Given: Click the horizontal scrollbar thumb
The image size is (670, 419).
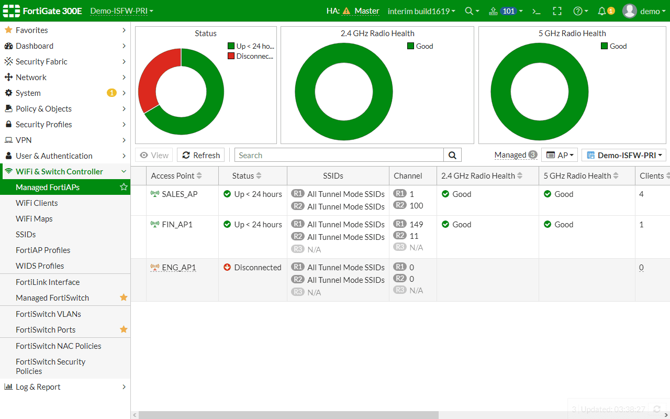Looking at the screenshot, I should pyautogui.click(x=288, y=415).
